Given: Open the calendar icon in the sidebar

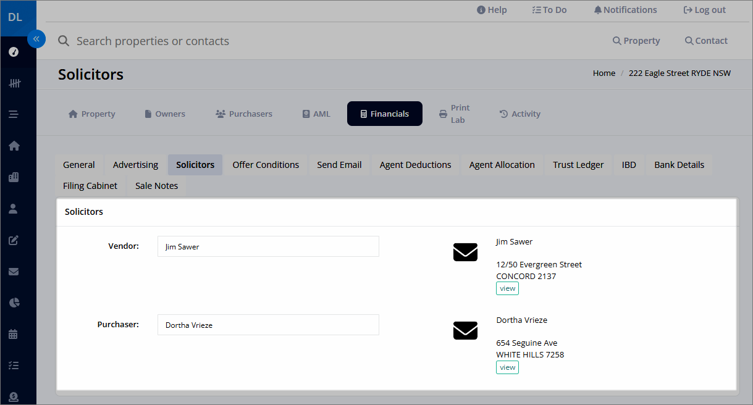Looking at the screenshot, I should click(x=14, y=334).
